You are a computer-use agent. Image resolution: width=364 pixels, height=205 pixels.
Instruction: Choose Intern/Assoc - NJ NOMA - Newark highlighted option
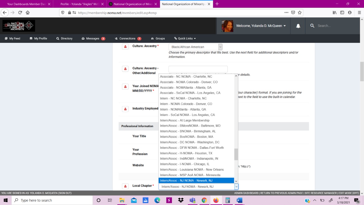[x=196, y=181]
